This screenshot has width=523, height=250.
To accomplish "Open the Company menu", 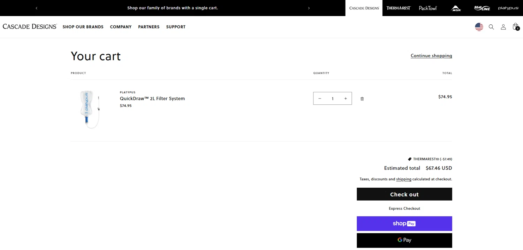I will 121,27.
